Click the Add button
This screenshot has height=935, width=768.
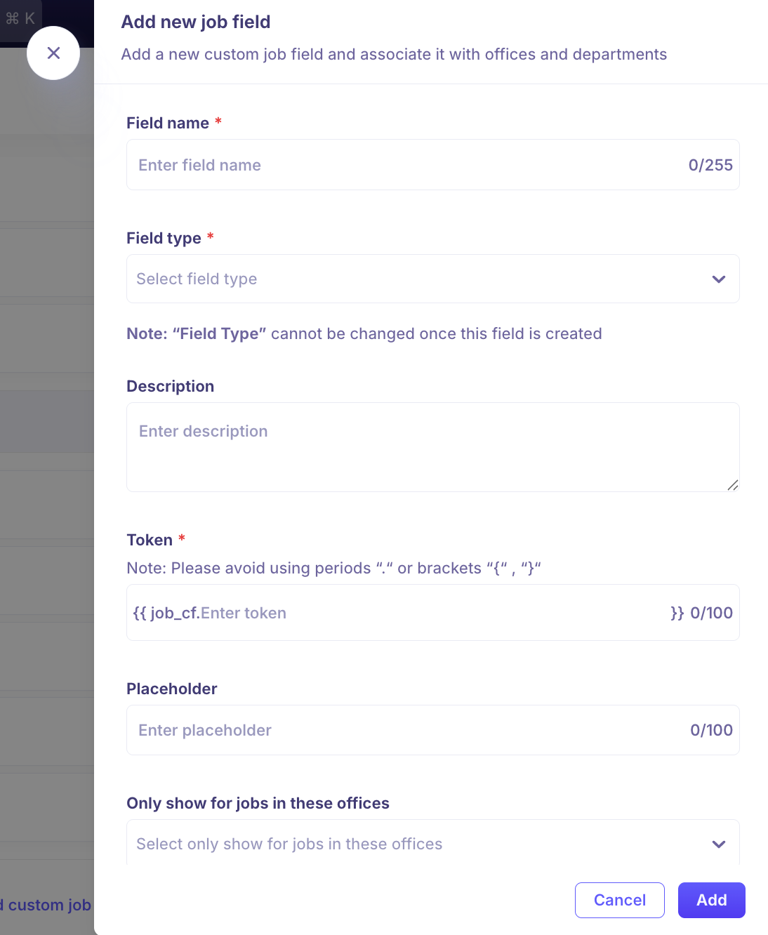pyautogui.click(x=712, y=900)
